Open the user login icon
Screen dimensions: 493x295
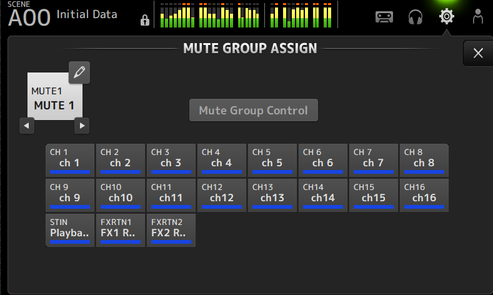478,17
